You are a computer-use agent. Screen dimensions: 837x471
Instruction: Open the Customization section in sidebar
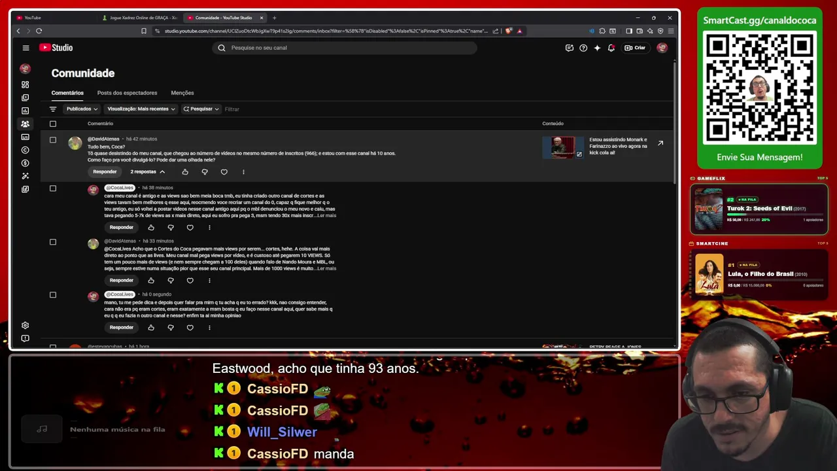tap(25, 176)
